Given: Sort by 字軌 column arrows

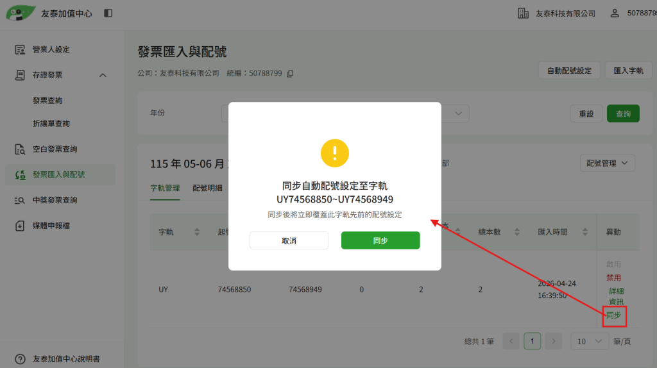Looking at the screenshot, I should tap(197, 232).
